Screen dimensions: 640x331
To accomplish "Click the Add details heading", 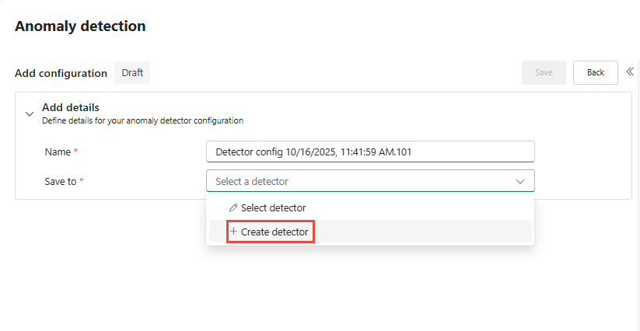I will [x=71, y=108].
